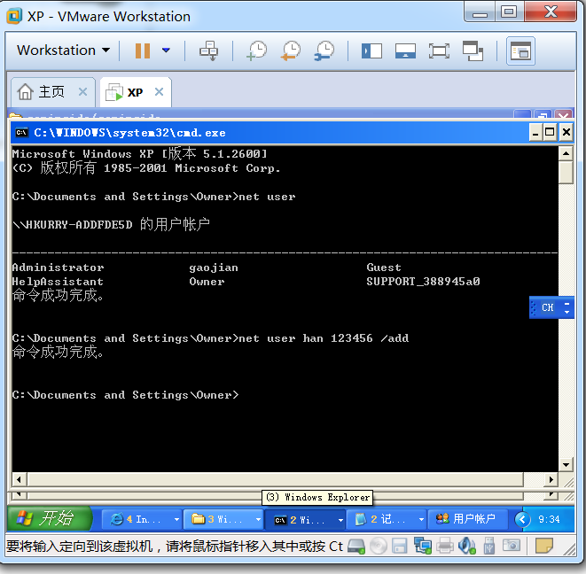Click the message log note icon

pyautogui.click(x=544, y=546)
